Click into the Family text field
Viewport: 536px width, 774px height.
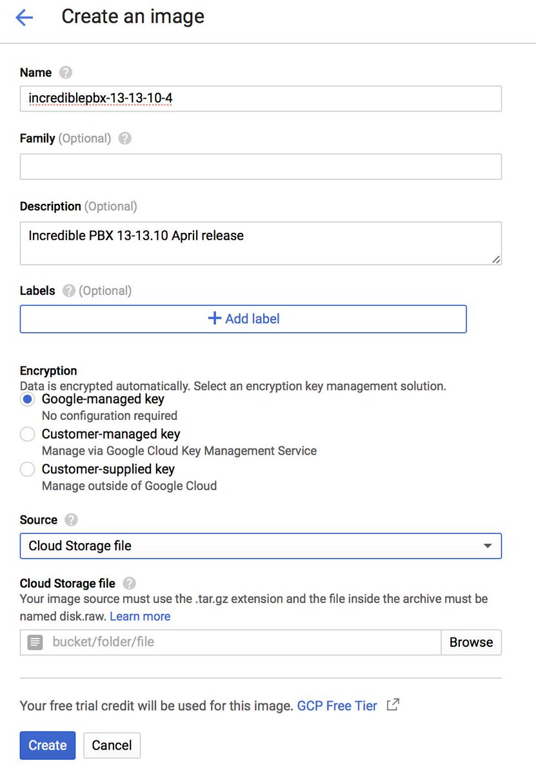(261, 166)
